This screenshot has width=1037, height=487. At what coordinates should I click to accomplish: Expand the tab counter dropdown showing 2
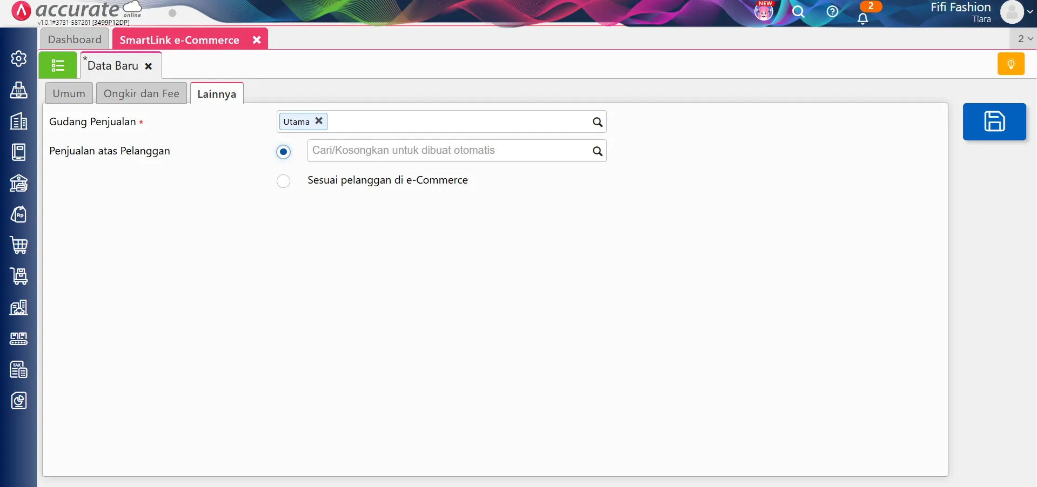pyautogui.click(x=1023, y=38)
